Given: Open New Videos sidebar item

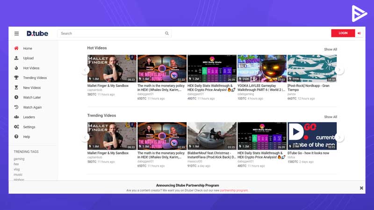Looking at the screenshot, I should 32,88.
